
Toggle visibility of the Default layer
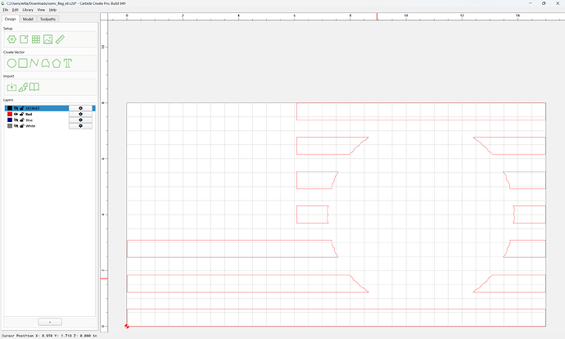[16, 108]
